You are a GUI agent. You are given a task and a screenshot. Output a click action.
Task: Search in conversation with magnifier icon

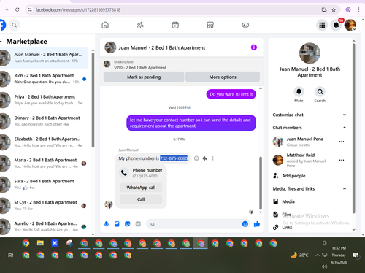(320, 92)
